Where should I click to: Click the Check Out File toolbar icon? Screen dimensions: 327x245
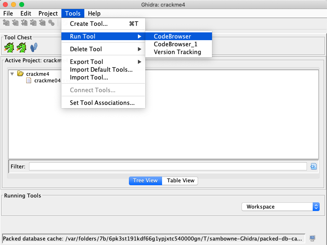point(15,23)
